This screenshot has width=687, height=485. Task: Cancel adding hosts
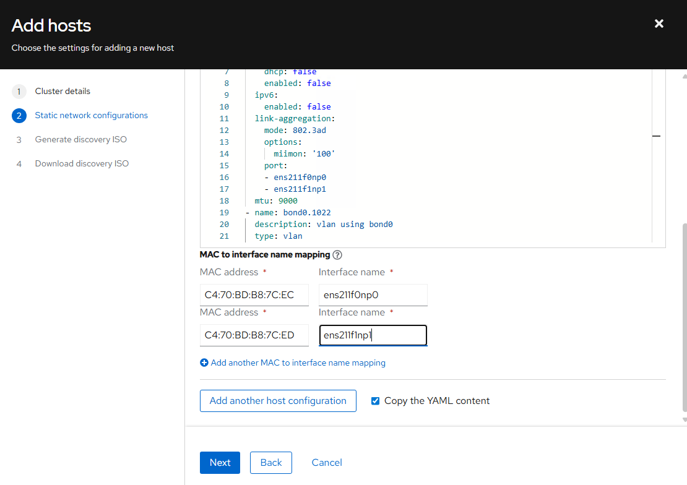[x=326, y=462]
